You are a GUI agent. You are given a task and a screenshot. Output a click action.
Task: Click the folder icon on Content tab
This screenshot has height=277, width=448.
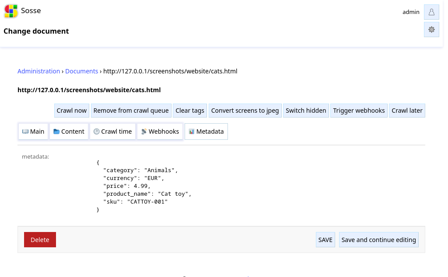(x=56, y=132)
